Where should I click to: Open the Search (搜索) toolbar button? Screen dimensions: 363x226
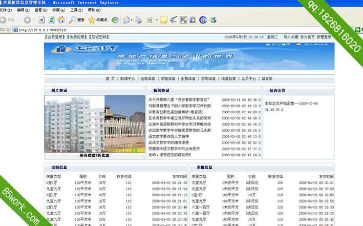coord(77,20)
